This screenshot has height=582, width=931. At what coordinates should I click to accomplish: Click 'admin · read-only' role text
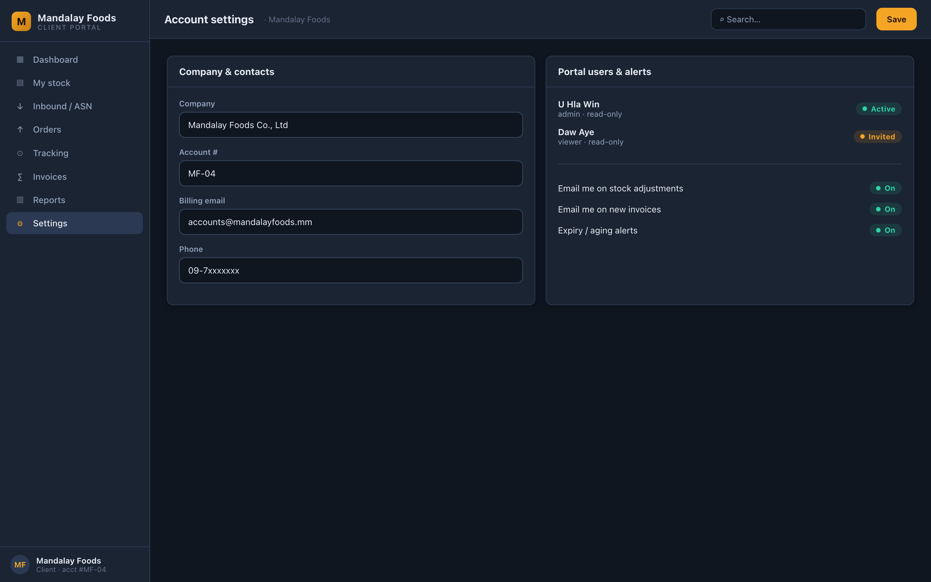click(590, 114)
